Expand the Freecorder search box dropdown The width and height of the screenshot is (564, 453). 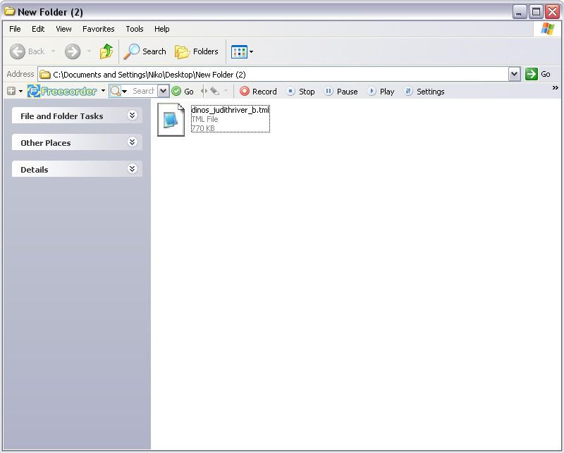click(163, 91)
